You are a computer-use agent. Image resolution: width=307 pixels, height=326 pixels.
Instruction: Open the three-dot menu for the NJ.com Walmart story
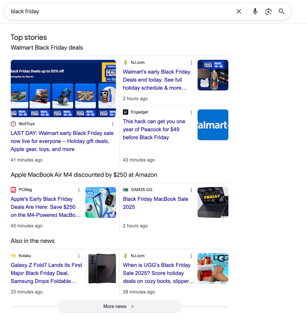[191, 63]
